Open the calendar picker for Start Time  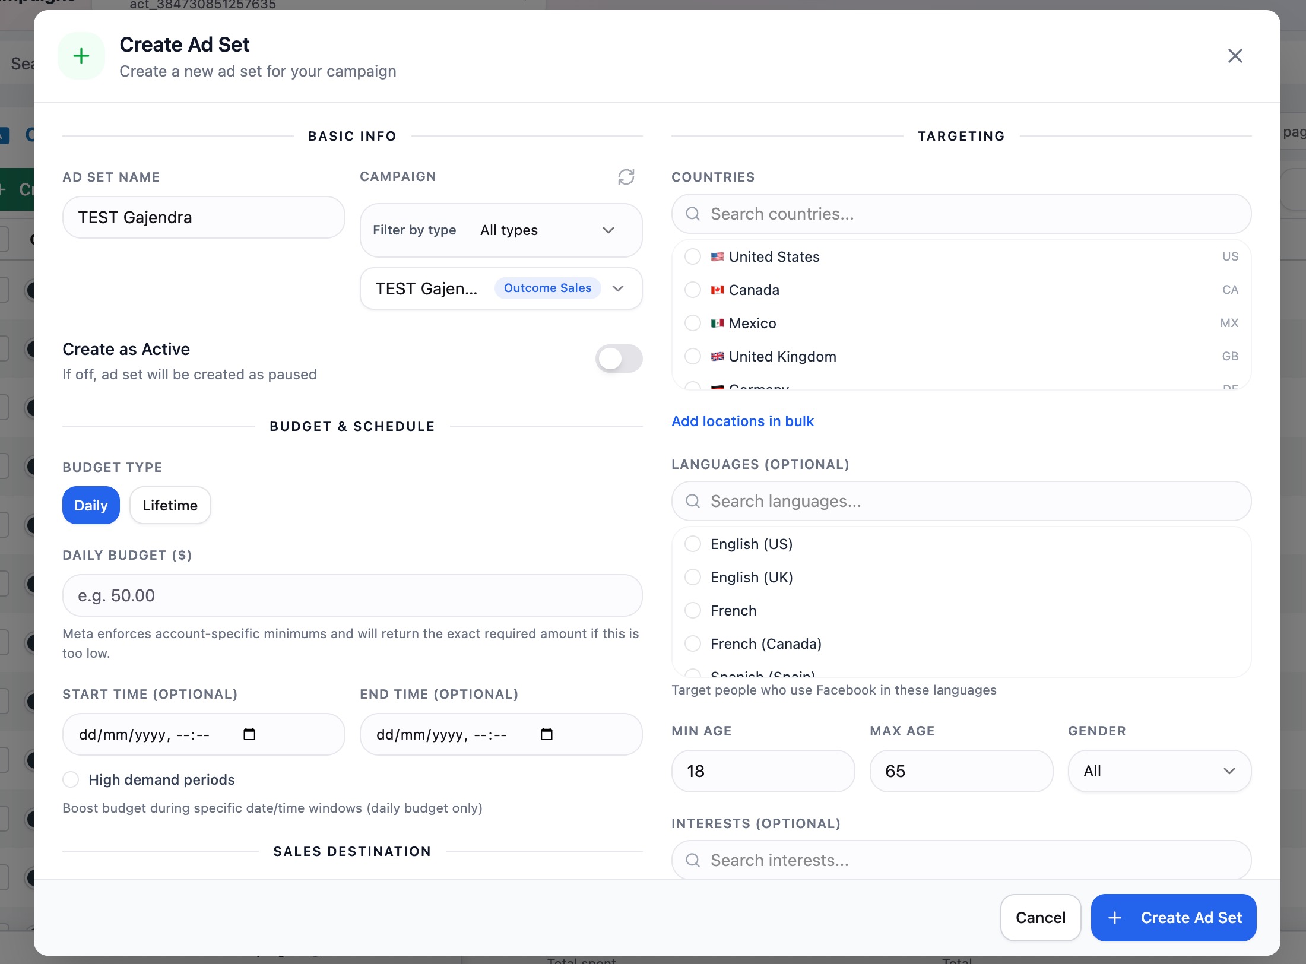tap(250, 734)
